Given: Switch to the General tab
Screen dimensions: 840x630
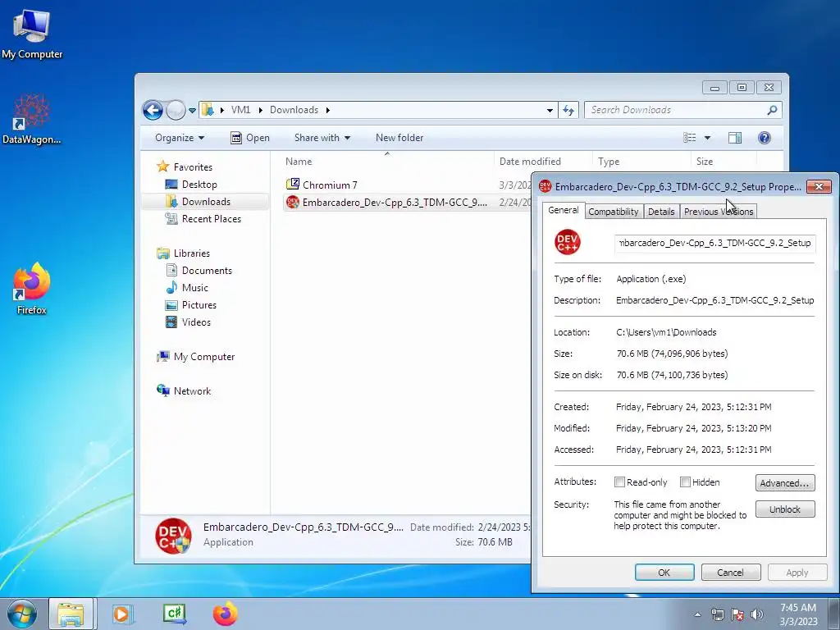Looking at the screenshot, I should pos(563,210).
